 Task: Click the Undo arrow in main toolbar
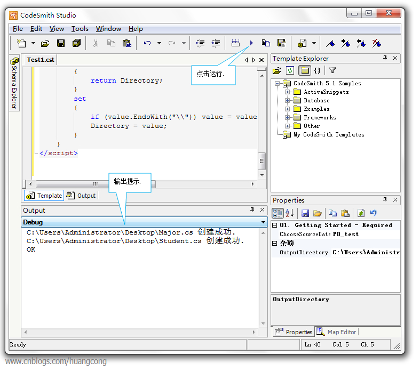(147, 43)
